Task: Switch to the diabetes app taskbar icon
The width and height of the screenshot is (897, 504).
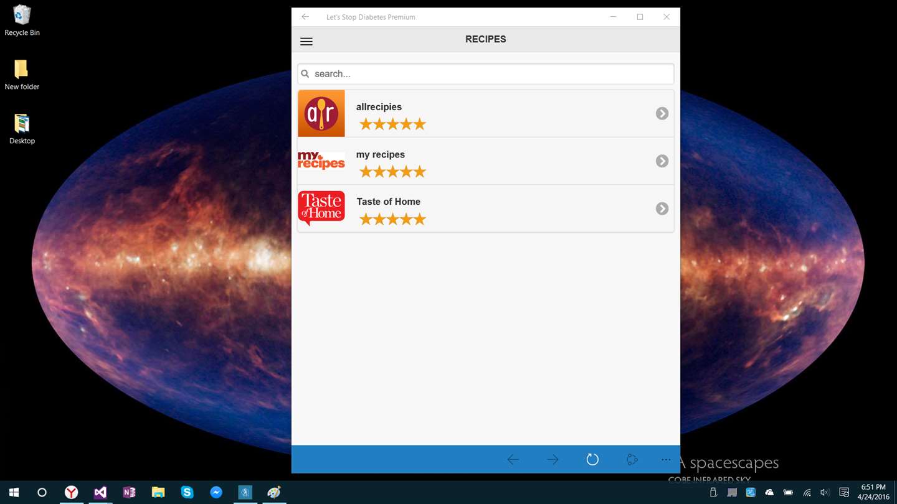Action: pyautogui.click(x=245, y=492)
